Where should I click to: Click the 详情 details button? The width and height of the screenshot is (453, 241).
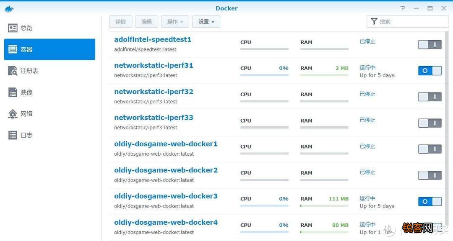click(x=121, y=22)
